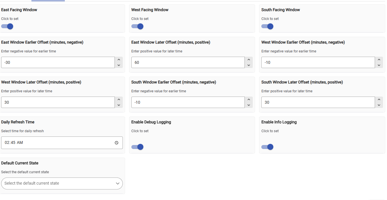Screen dimensions: 387x200
Task: Increment East Window Earlier Offset value
Action: point(119,60)
